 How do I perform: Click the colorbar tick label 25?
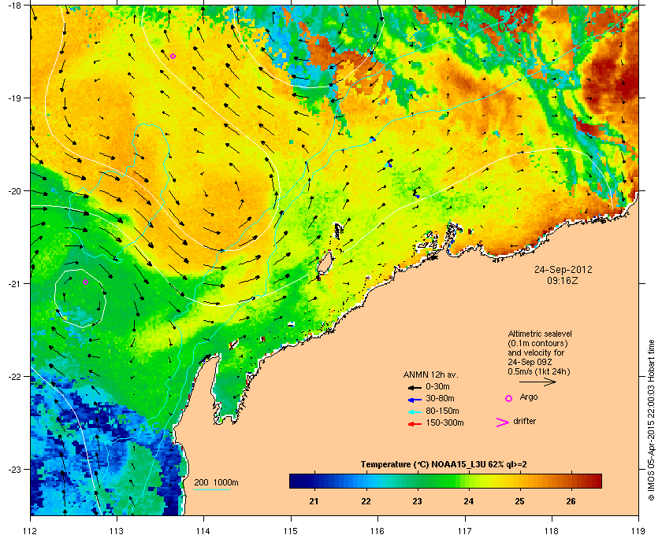click(519, 501)
